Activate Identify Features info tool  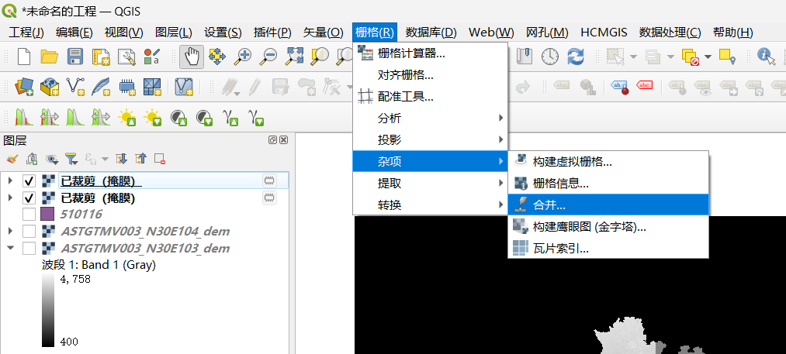click(766, 57)
